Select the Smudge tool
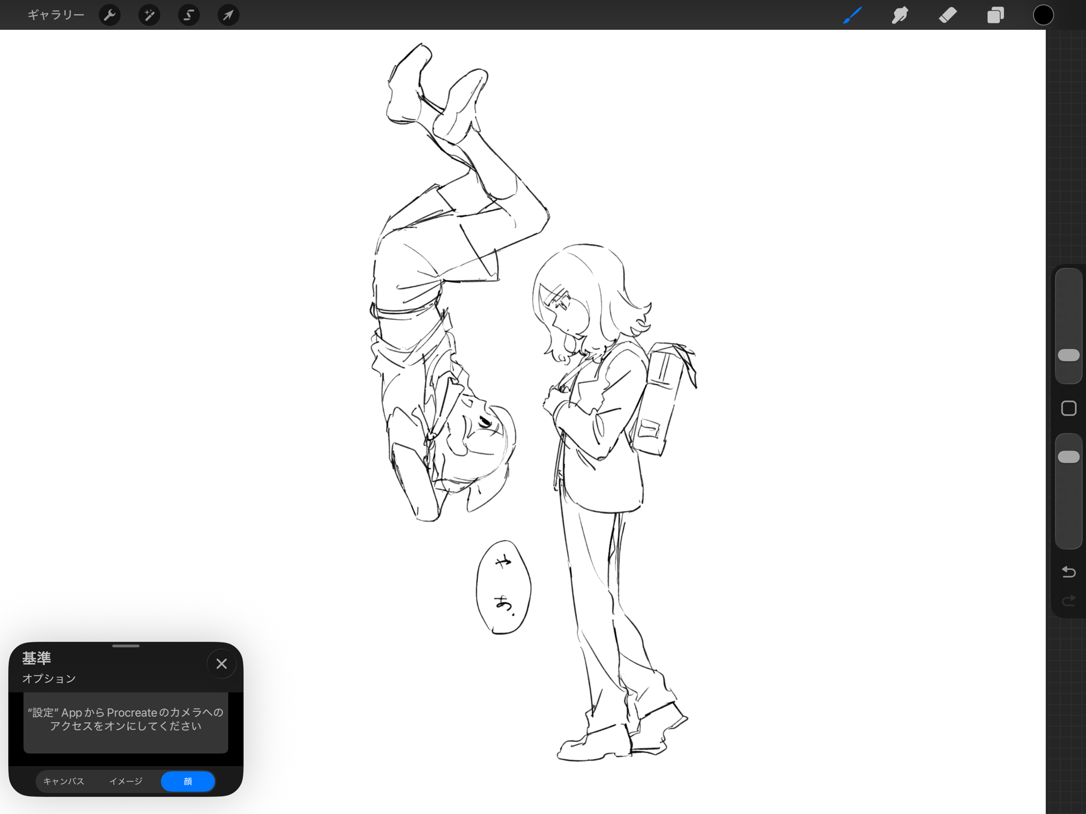The image size is (1086, 814). [x=900, y=15]
